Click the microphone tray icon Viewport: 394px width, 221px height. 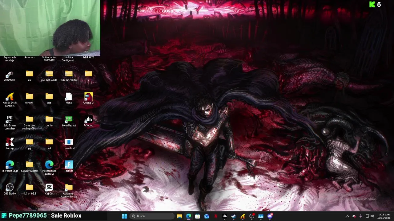point(360,216)
